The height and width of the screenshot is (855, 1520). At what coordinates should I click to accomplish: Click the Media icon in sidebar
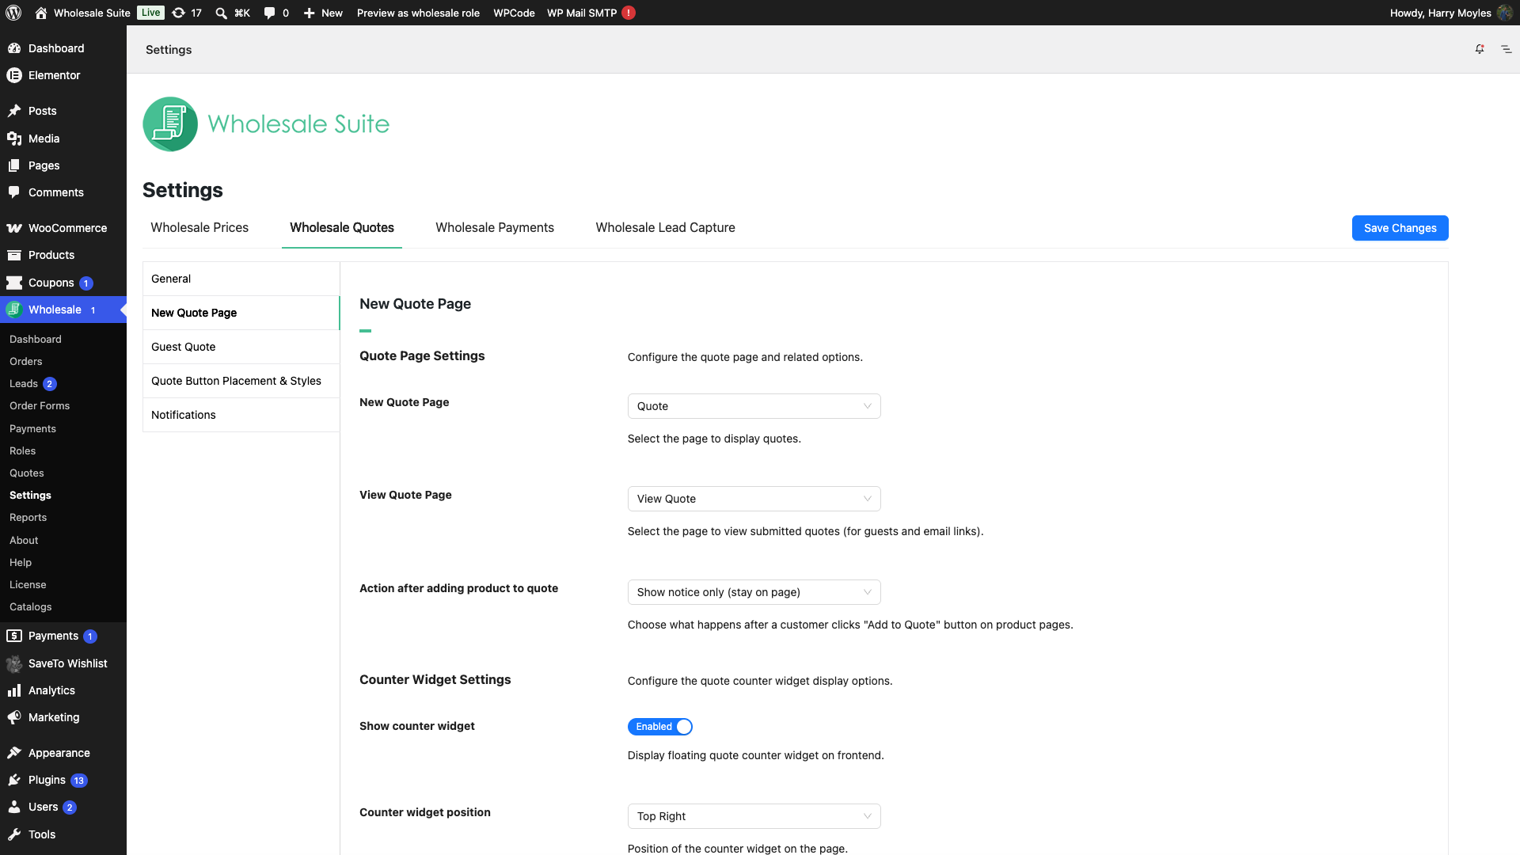pyautogui.click(x=14, y=139)
